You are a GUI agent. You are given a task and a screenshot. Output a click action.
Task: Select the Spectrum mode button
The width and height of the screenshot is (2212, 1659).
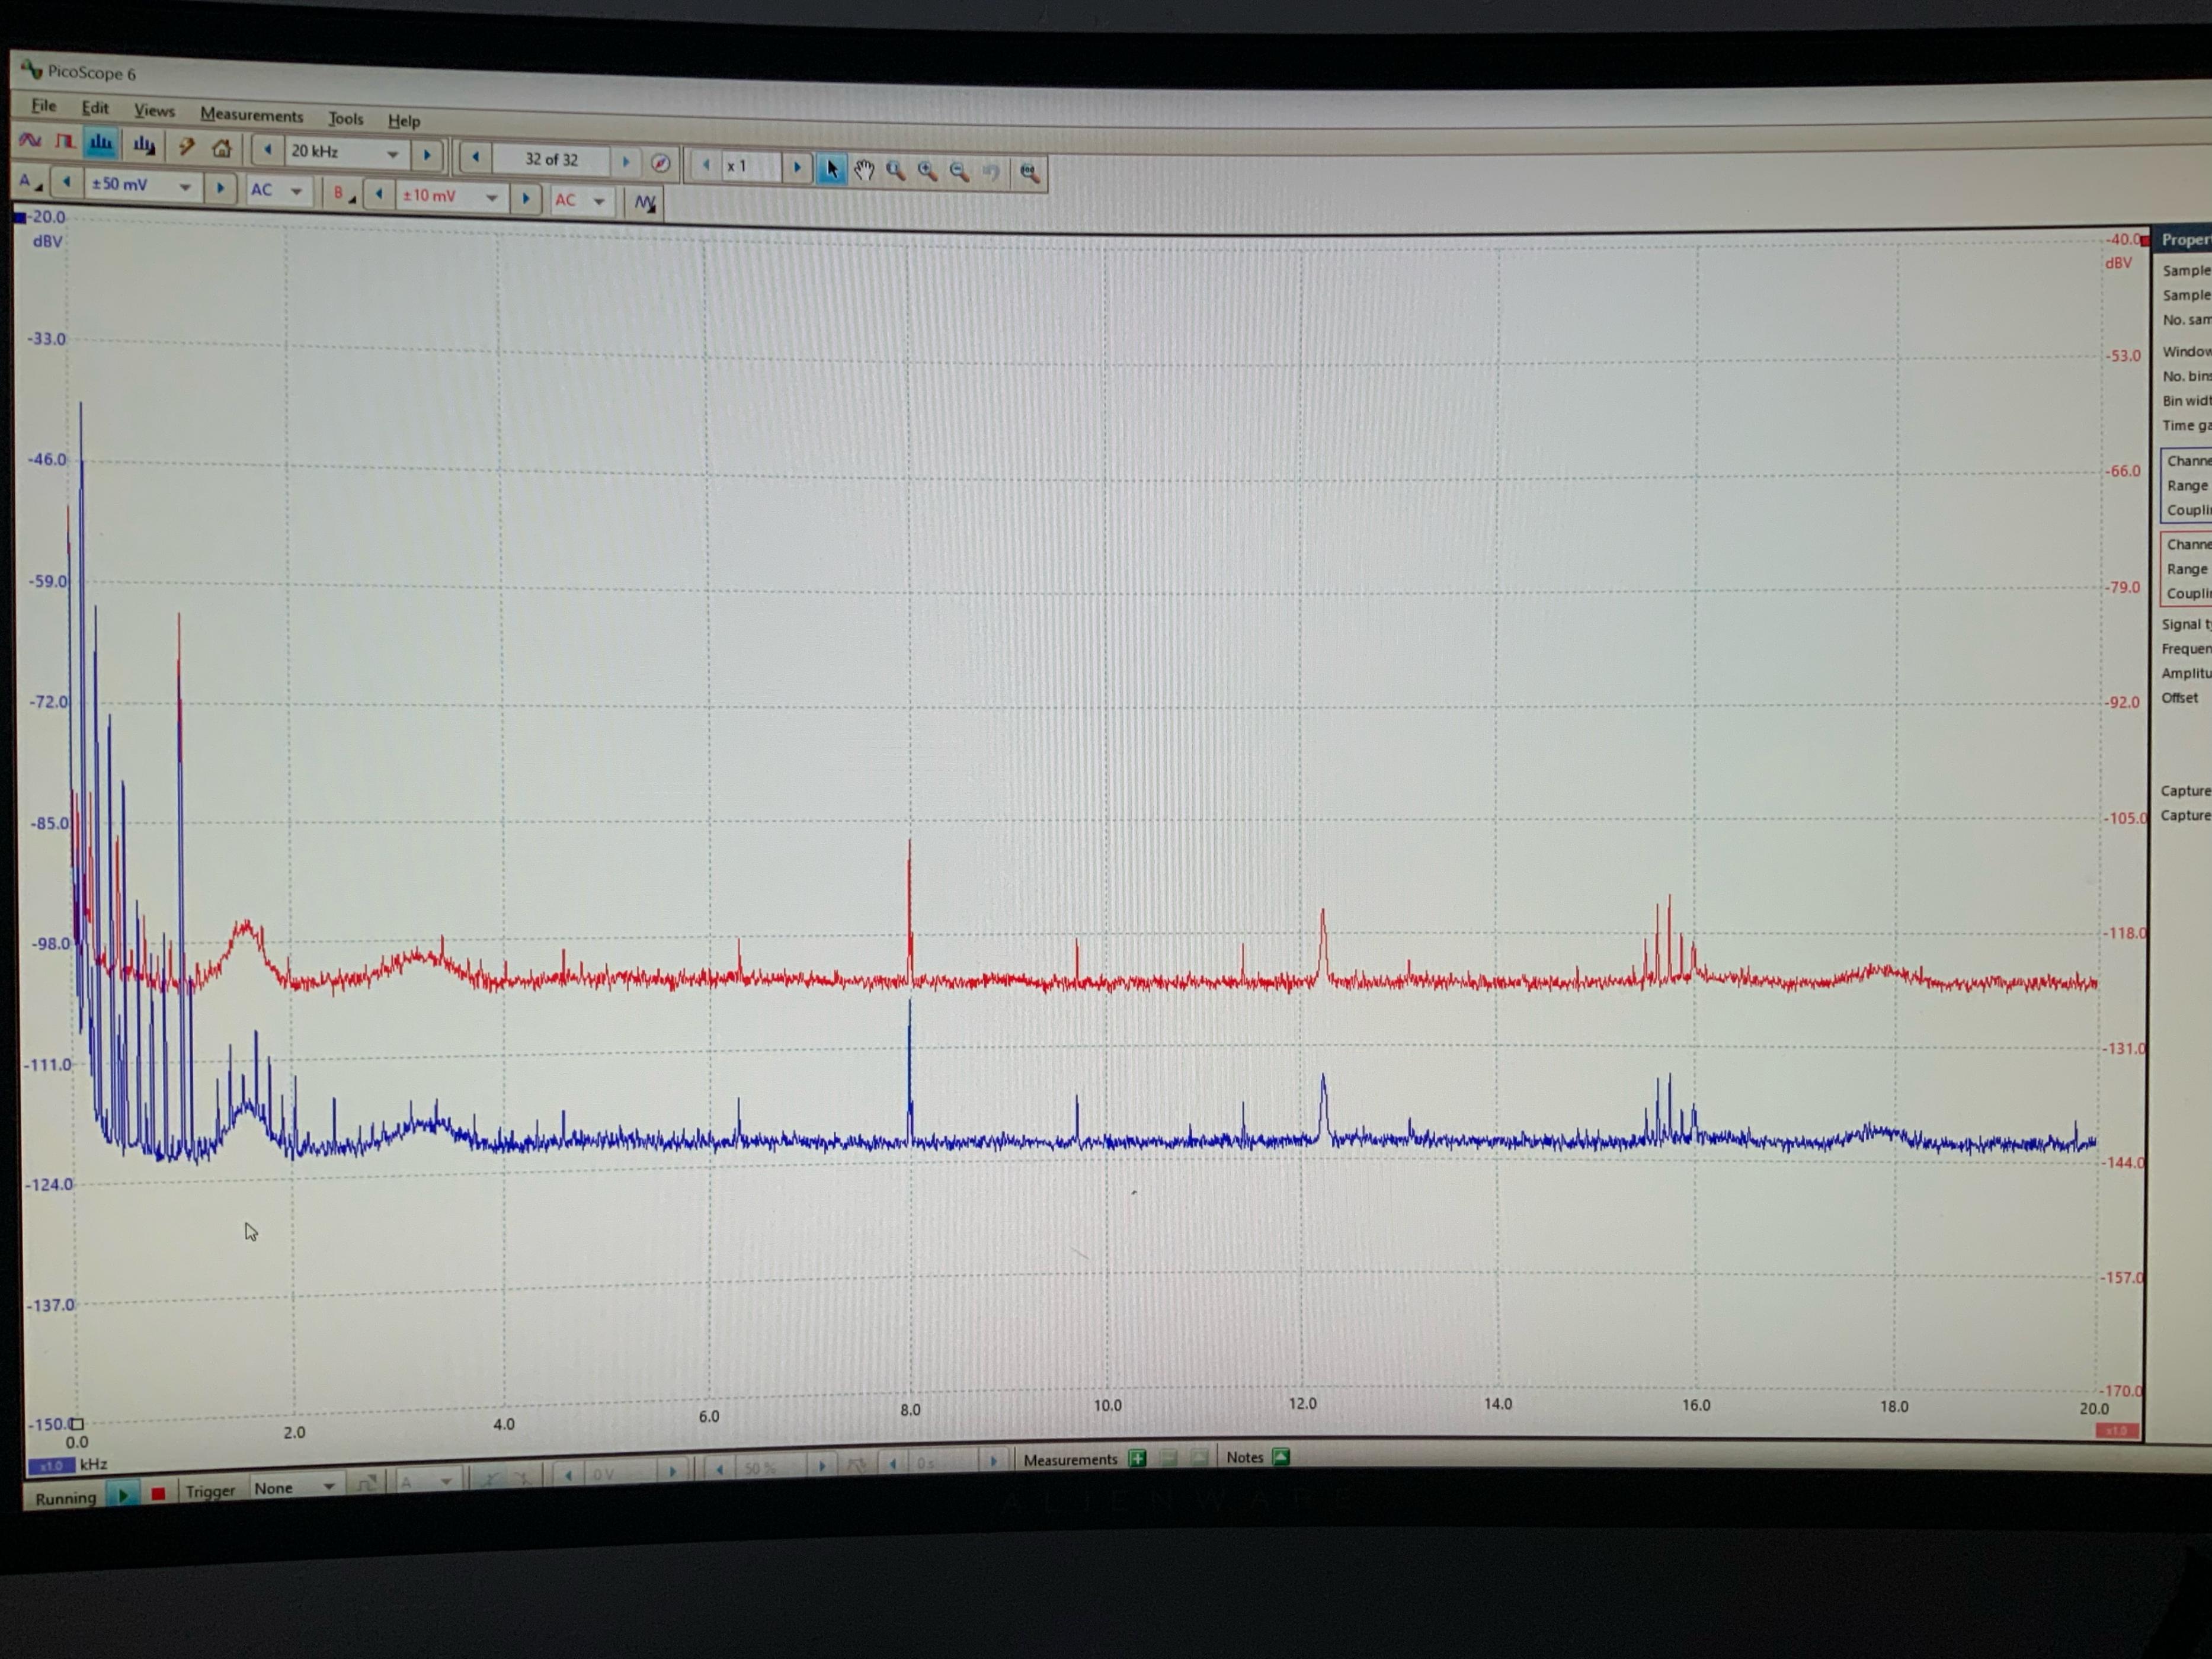coord(101,143)
